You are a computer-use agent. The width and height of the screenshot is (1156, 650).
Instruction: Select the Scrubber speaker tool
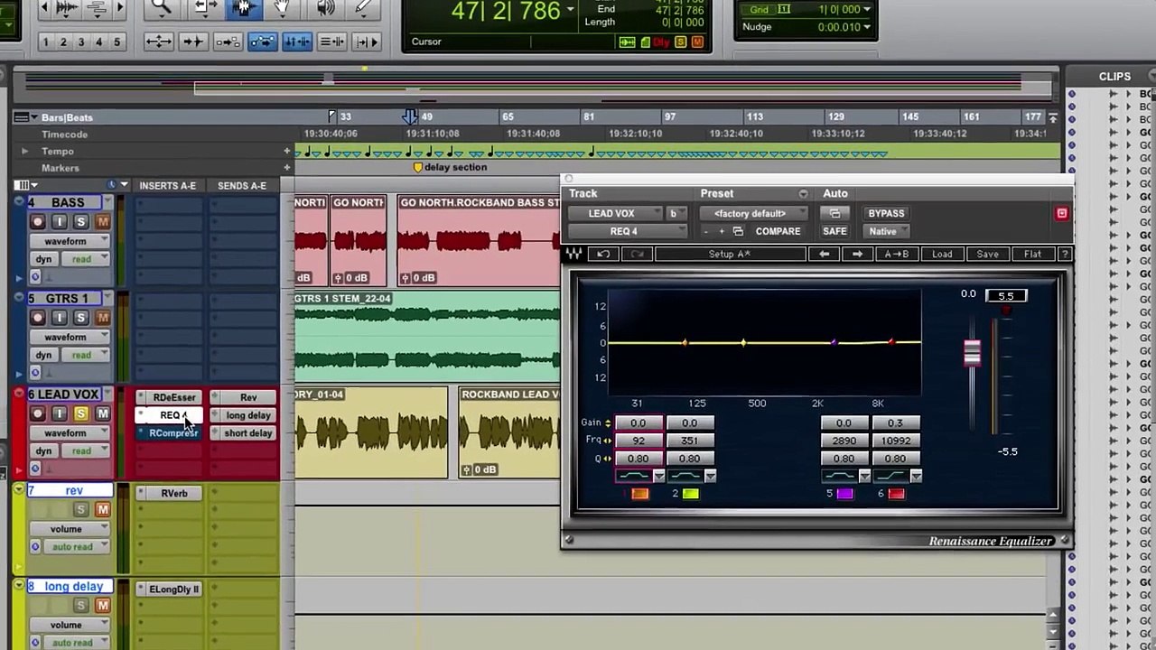pos(325,7)
